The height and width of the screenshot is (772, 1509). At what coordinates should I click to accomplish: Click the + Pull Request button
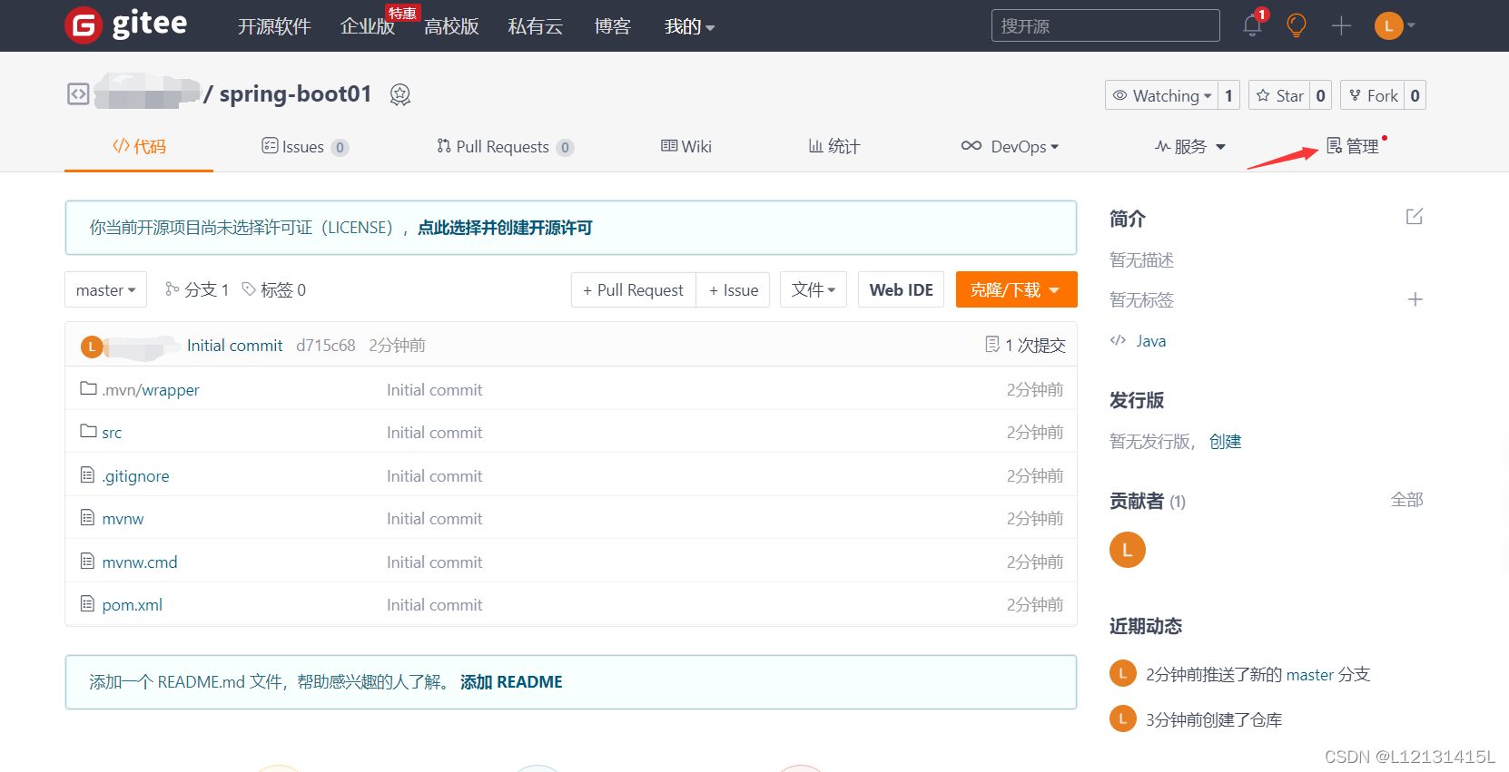point(634,289)
